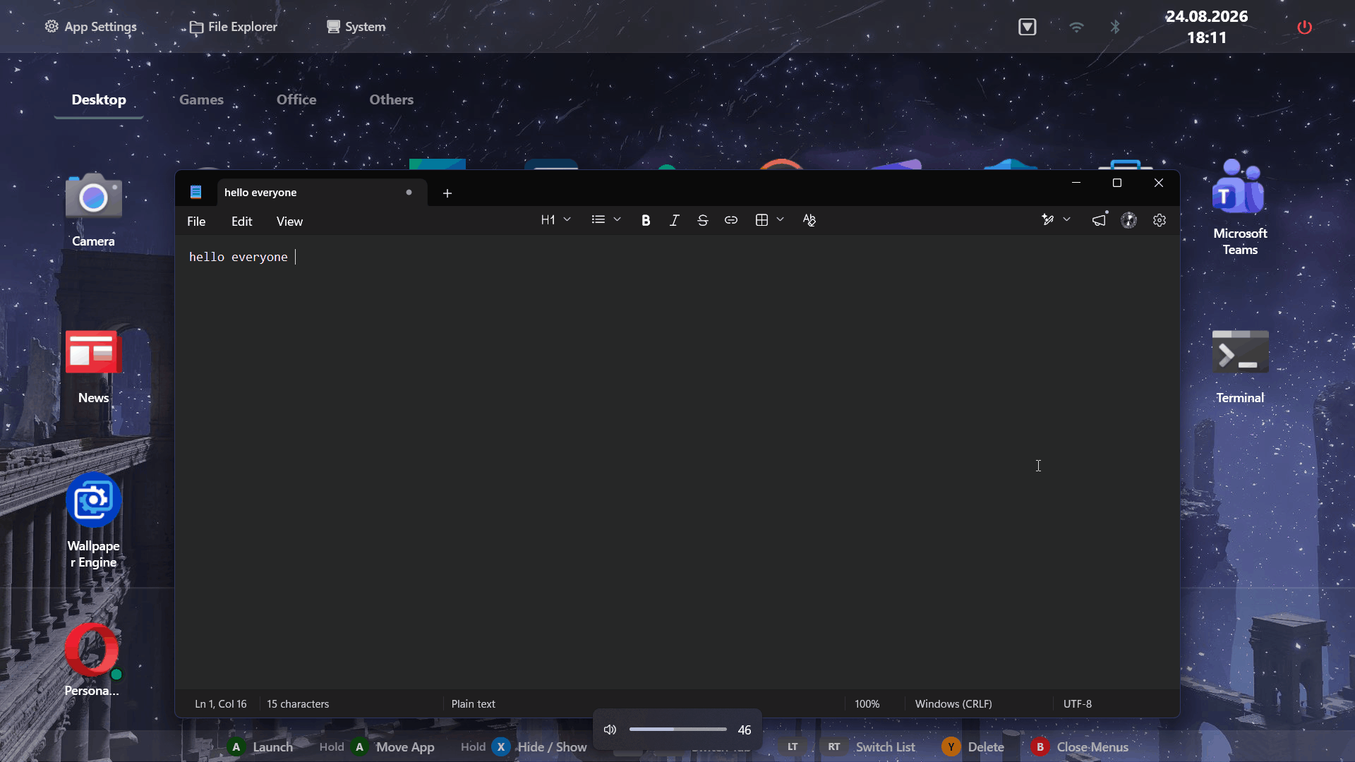Click the table insert icon
This screenshot has width=1355, height=762.
(x=761, y=220)
